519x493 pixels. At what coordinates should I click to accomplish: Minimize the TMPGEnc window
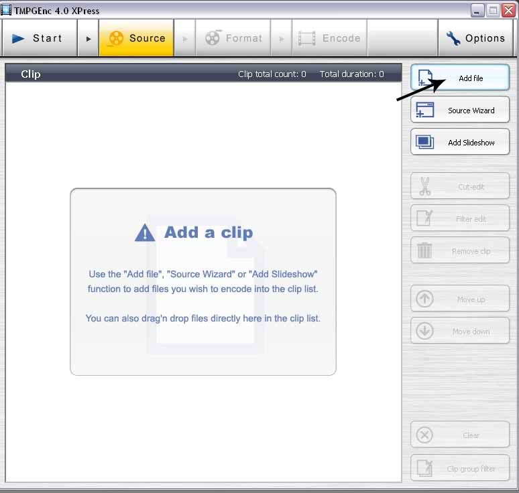pyautogui.click(x=477, y=11)
